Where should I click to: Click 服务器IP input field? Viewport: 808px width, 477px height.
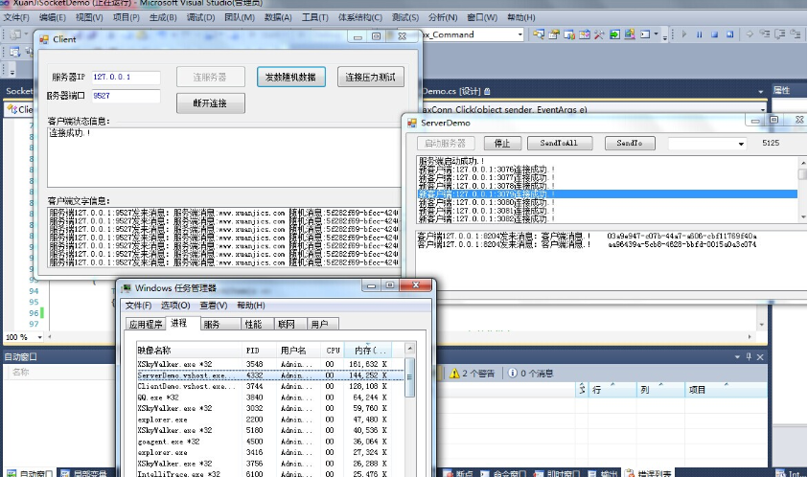point(126,78)
